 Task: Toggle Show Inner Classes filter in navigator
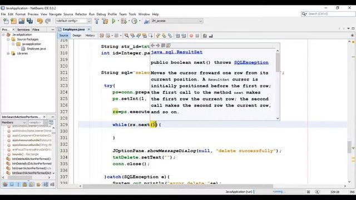click(x=31, y=184)
